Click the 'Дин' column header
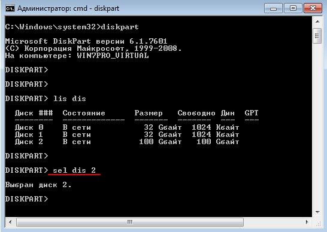 click(x=228, y=113)
